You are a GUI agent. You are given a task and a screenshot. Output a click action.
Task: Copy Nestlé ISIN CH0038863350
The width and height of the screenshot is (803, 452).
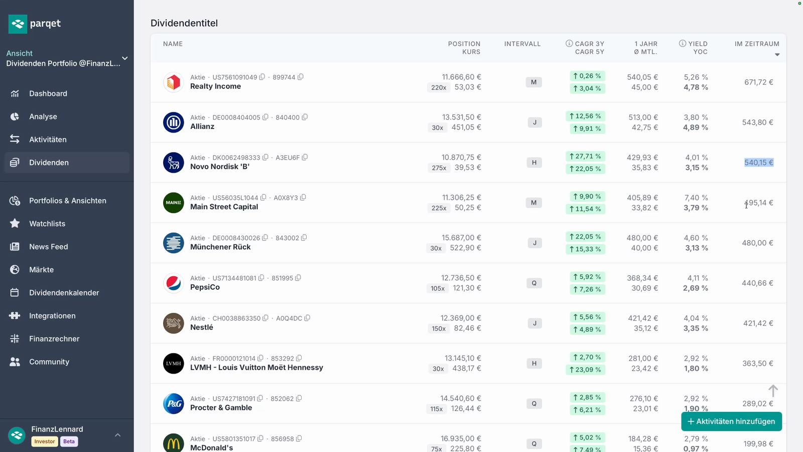tap(266, 318)
